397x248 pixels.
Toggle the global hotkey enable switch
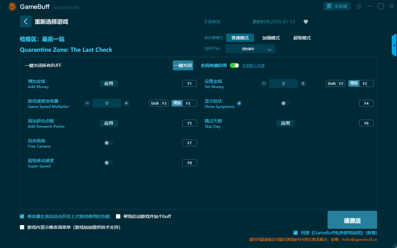point(234,65)
